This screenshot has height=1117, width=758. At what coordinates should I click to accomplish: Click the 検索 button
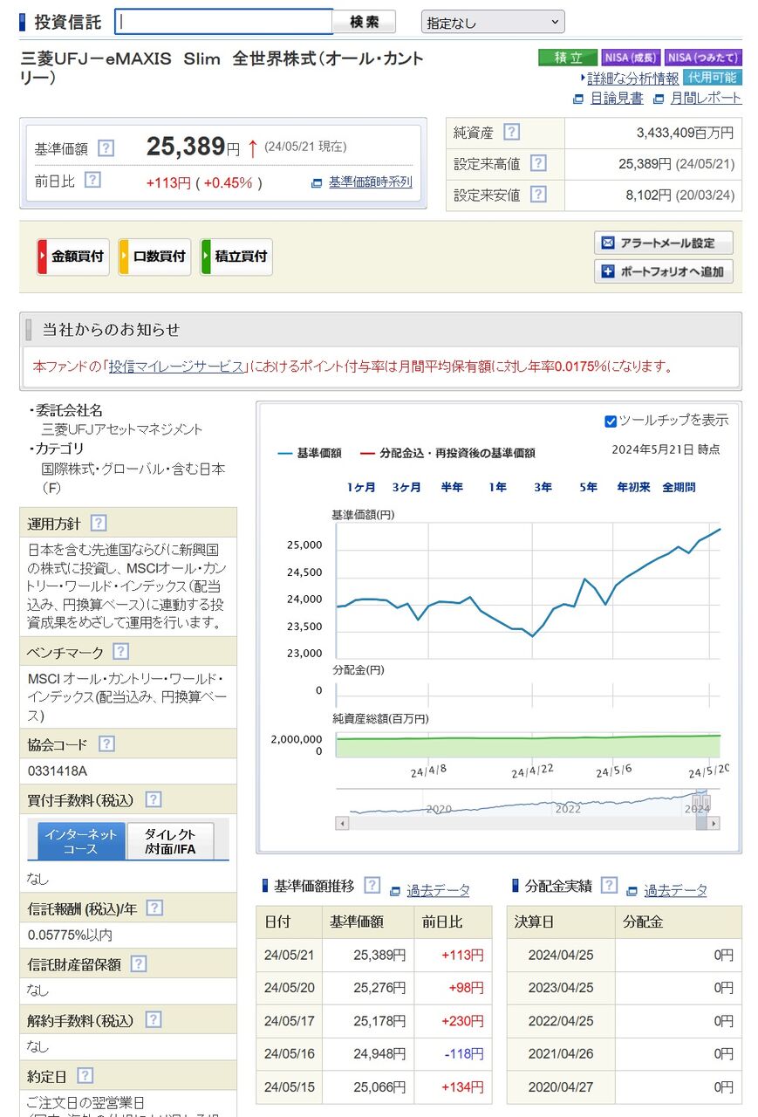point(365,22)
